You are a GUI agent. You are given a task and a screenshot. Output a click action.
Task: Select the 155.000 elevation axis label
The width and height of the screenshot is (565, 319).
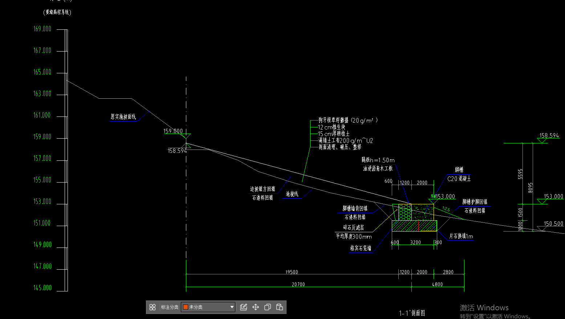click(x=42, y=180)
